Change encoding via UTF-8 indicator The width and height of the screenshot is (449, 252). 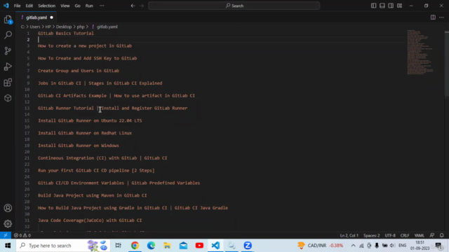coord(390,235)
